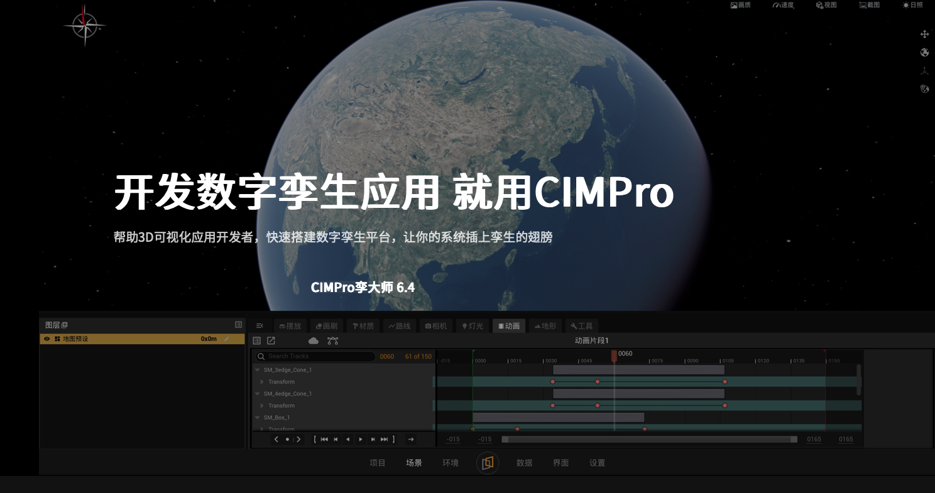The height and width of the screenshot is (493, 935).
Task: Select the move arrows tool on the right sidebar
Action: [924, 34]
